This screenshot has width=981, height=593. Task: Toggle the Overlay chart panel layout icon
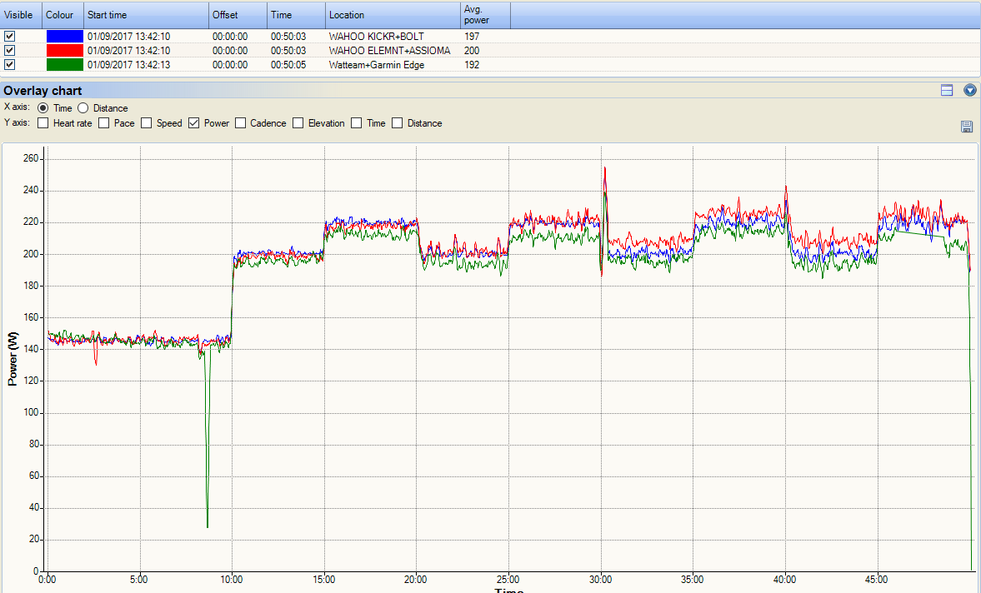click(x=947, y=91)
